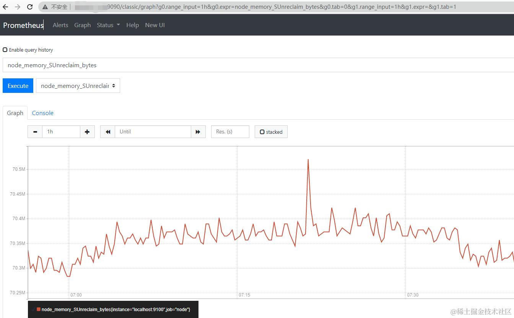Open the Help menu item
514x318 pixels.
(132, 25)
